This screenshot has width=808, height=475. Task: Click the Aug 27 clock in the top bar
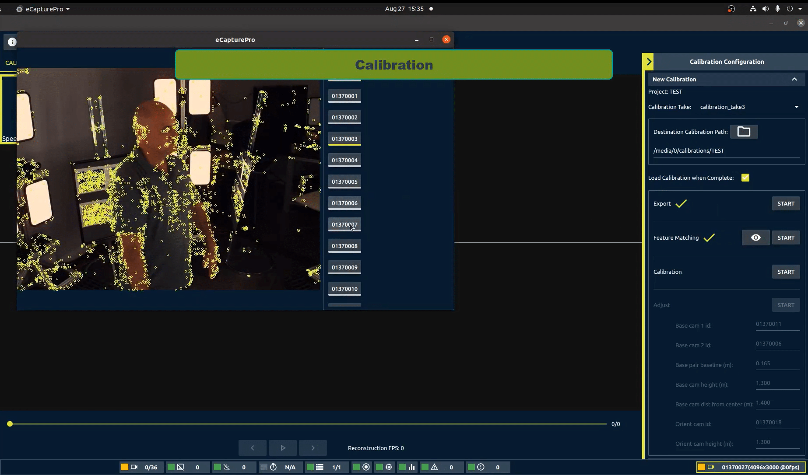(404, 8)
